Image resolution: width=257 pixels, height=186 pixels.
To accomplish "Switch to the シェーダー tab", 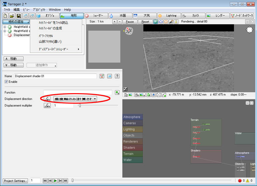I will 96,16.
